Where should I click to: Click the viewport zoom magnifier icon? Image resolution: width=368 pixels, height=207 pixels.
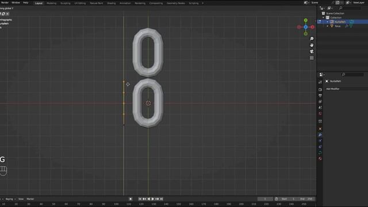click(x=312, y=39)
